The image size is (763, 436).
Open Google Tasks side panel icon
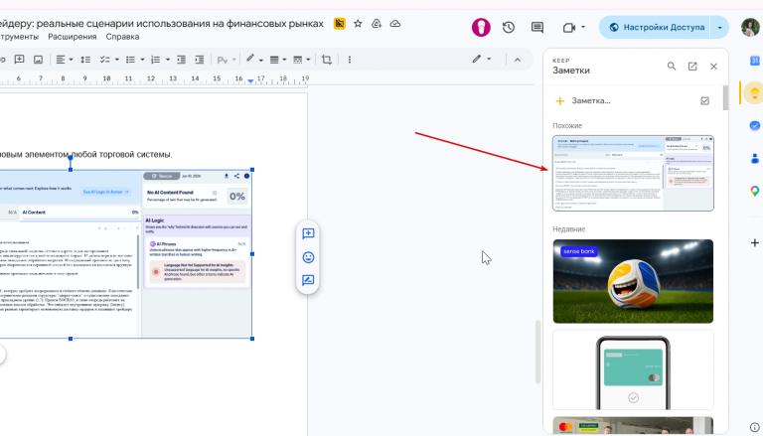(754, 125)
